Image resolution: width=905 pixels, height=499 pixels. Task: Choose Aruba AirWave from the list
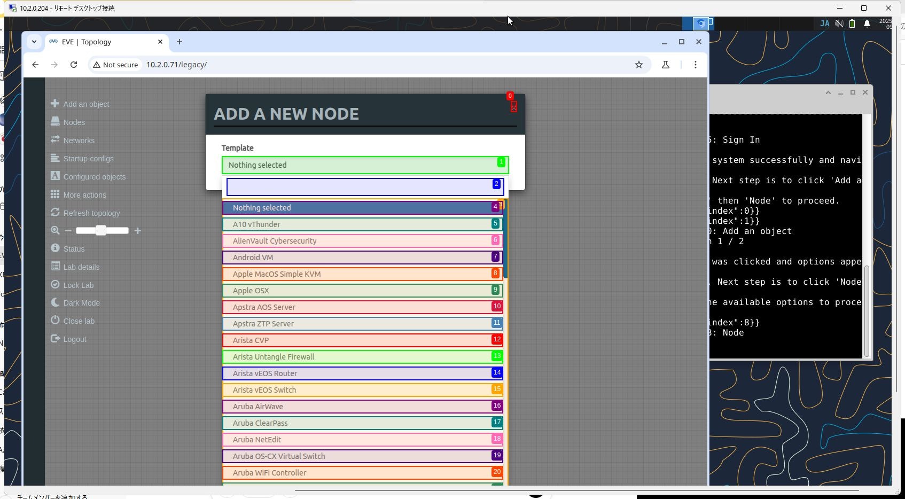tap(363, 407)
